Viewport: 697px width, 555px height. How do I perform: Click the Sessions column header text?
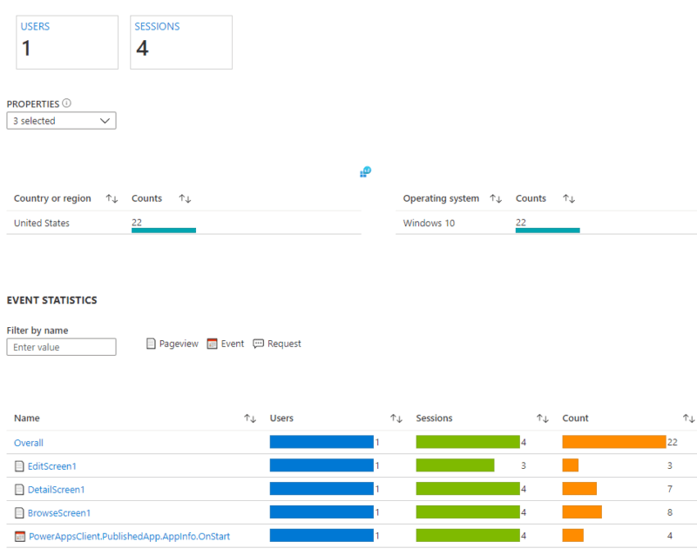pyautogui.click(x=434, y=418)
